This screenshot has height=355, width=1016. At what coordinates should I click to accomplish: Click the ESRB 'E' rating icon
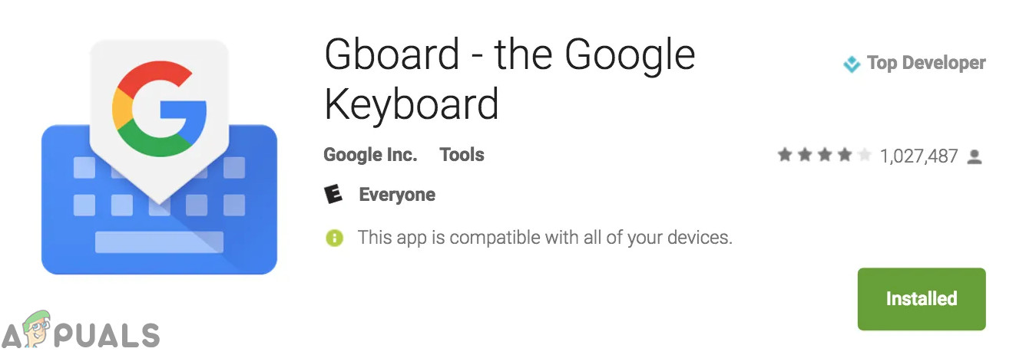pos(333,195)
